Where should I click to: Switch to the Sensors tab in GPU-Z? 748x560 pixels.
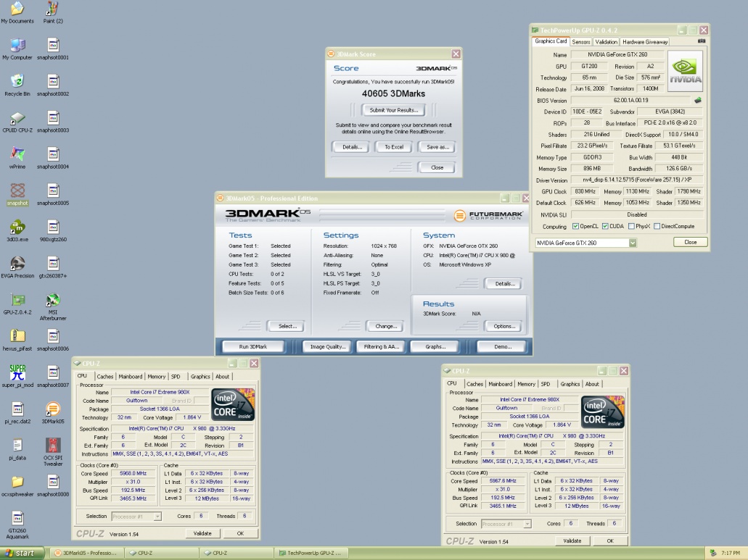(x=581, y=42)
